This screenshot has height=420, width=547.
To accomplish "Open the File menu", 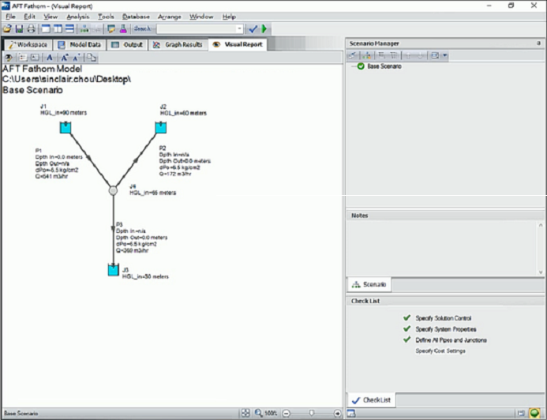I will tap(10, 17).
